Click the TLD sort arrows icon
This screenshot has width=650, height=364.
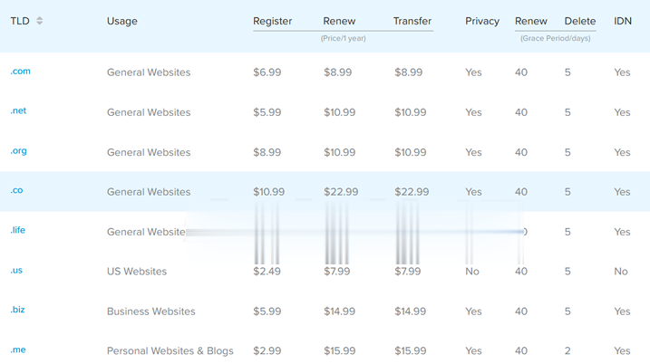tap(39, 21)
